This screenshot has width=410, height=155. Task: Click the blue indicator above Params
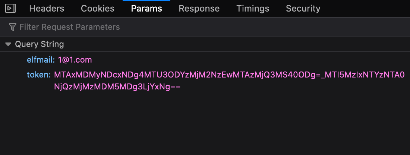[146, 0]
